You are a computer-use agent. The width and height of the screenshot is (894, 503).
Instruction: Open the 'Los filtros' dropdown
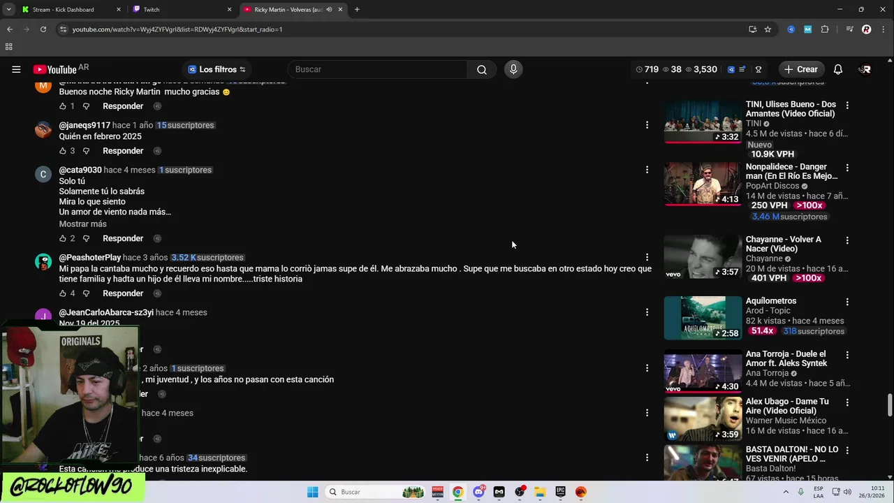point(217,69)
